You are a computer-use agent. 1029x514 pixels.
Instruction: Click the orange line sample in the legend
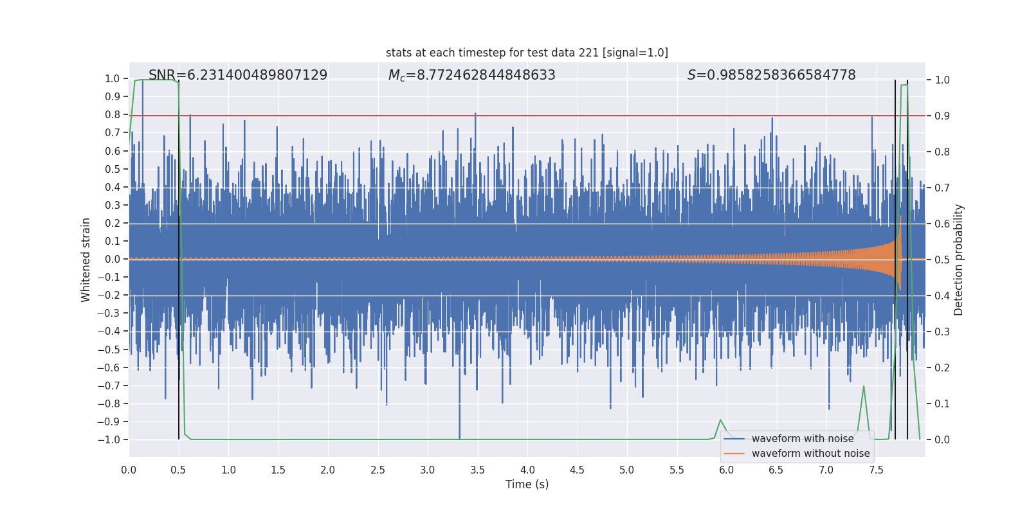734,454
